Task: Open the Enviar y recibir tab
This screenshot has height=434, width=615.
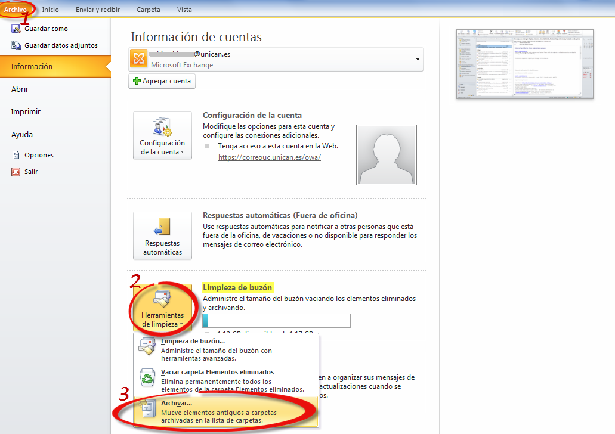Action: pyautogui.click(x=98, y=10)
